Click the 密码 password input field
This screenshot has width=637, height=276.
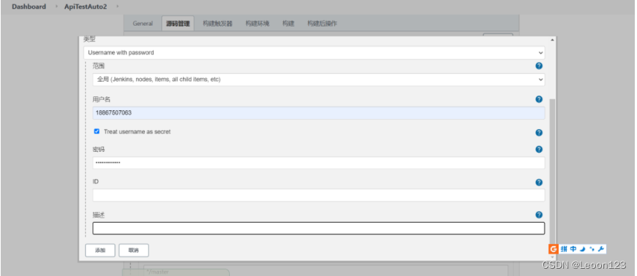(318, 163)
